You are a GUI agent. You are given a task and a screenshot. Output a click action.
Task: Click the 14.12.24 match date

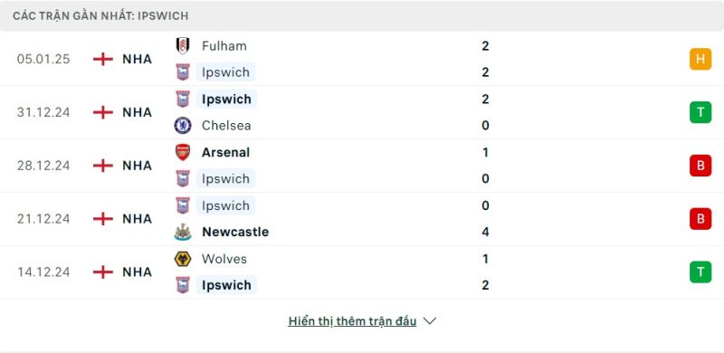point(43,272)
